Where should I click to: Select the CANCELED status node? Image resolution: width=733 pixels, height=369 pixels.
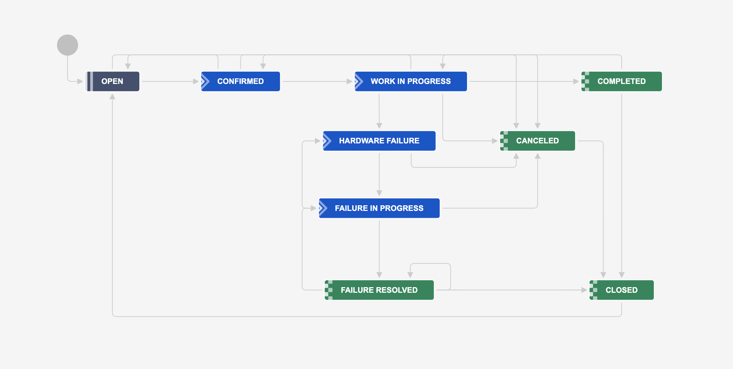537,141
